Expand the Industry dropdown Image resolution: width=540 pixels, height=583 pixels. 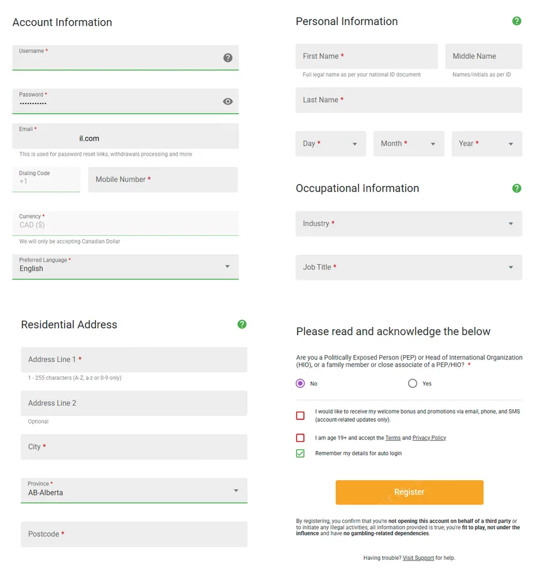pos(409,223)
